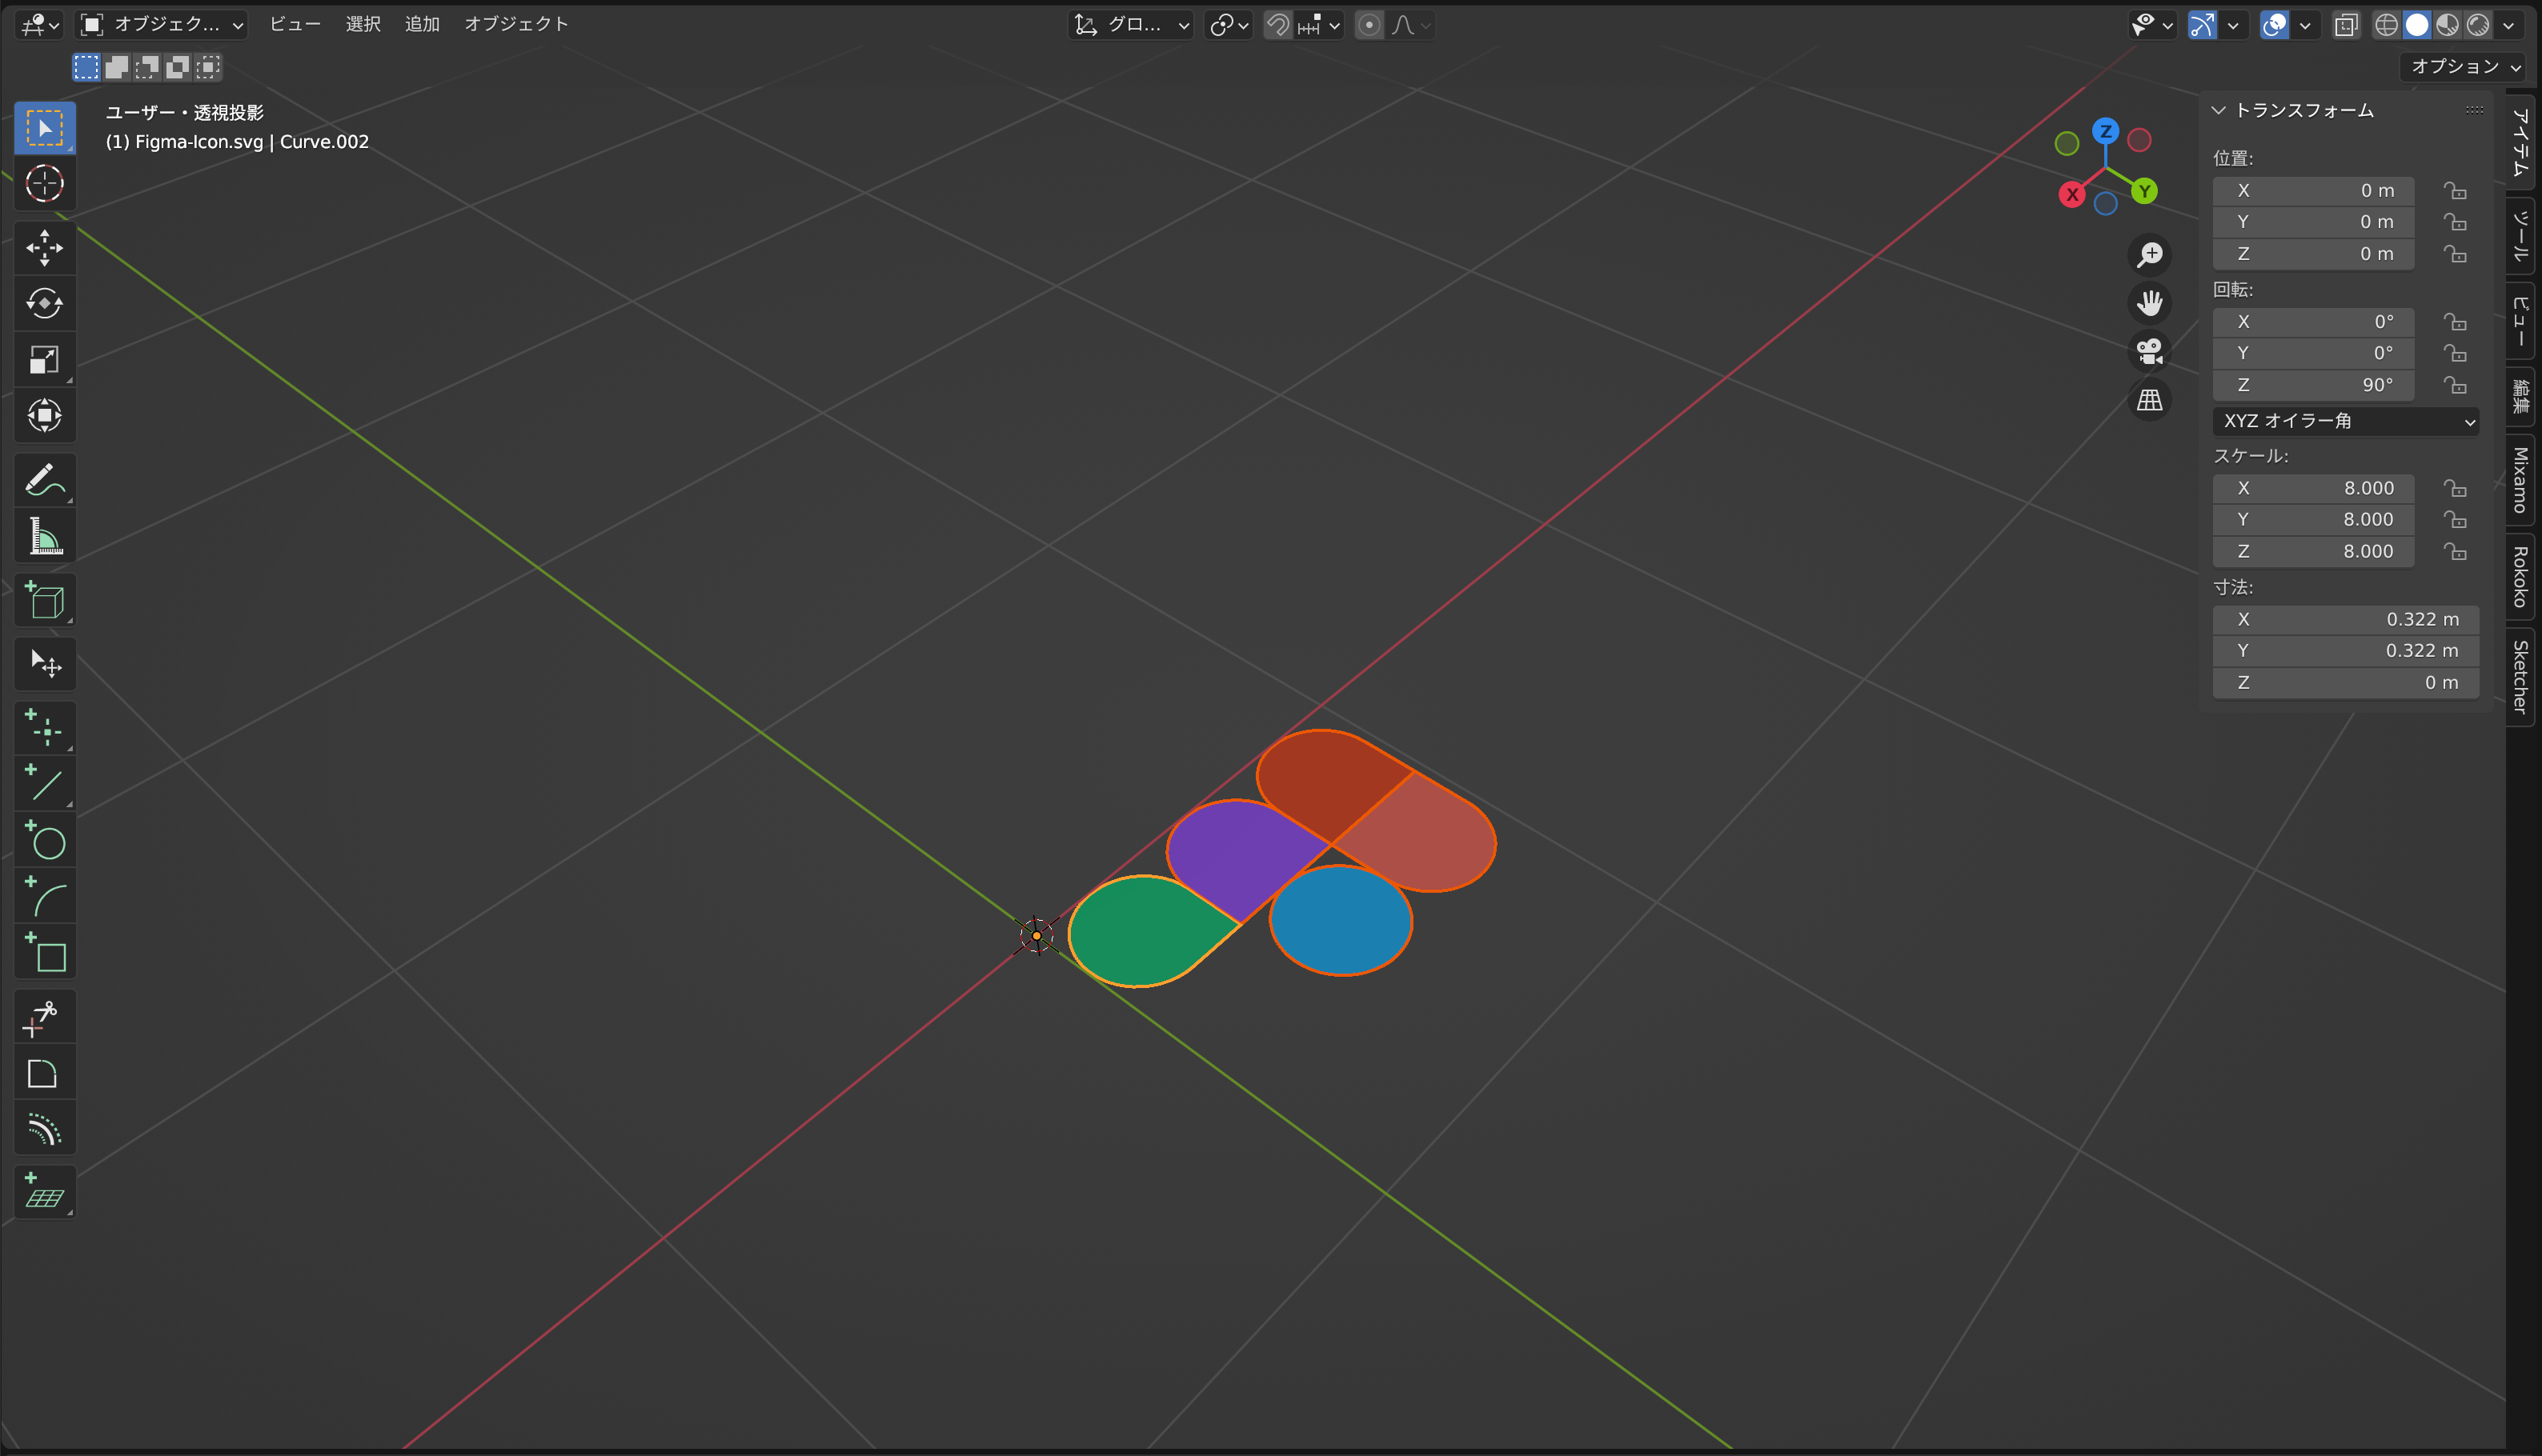
Task: Set selection mode to extend
Action: click(x=117, y=67)
